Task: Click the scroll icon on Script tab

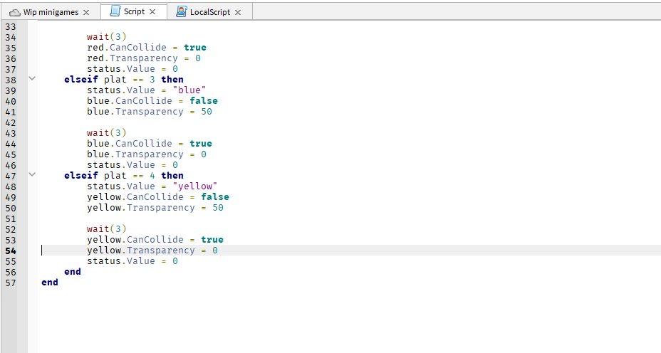Action: click(x=115, y=12)
